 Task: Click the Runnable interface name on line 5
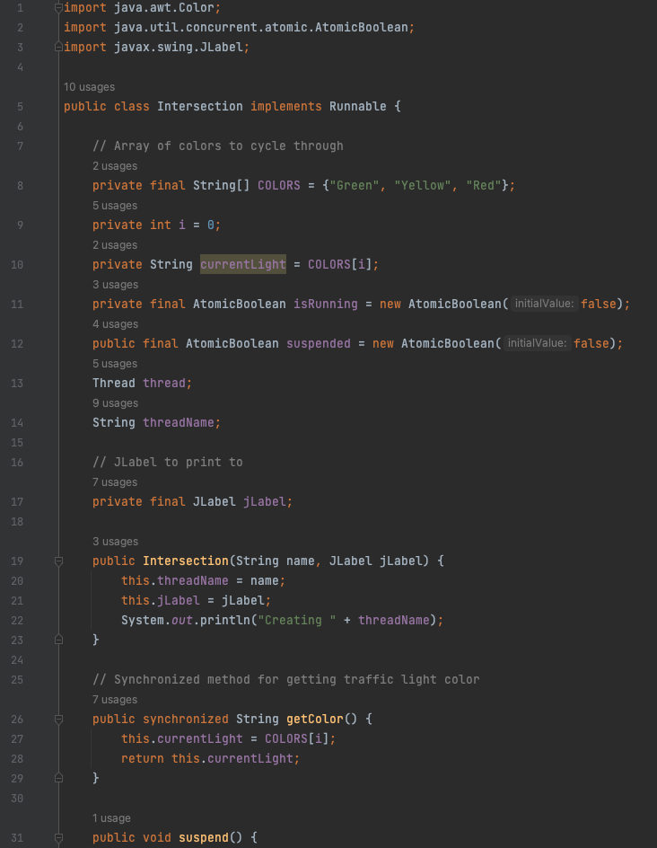click(358, 107)
